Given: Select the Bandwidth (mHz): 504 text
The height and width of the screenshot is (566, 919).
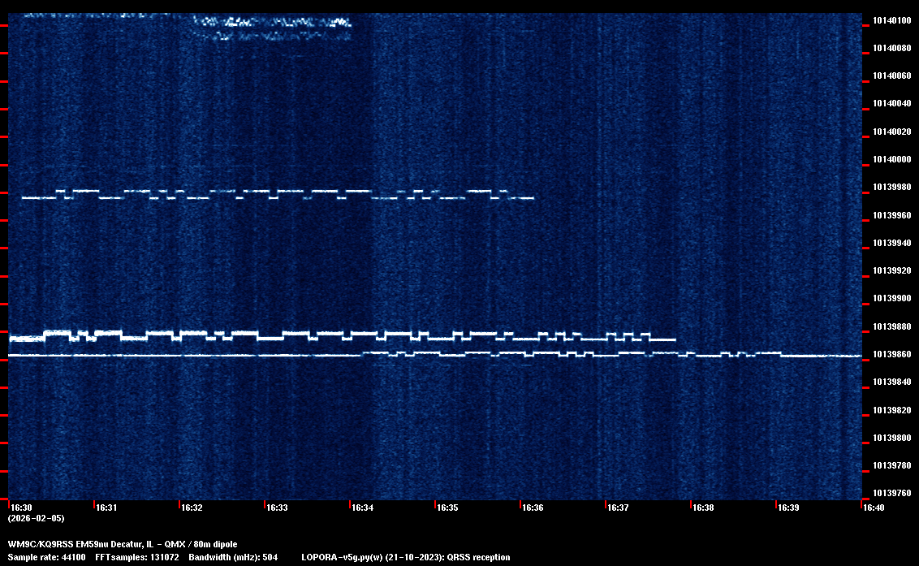Looking at the screenshot, I should click(233, 558).
